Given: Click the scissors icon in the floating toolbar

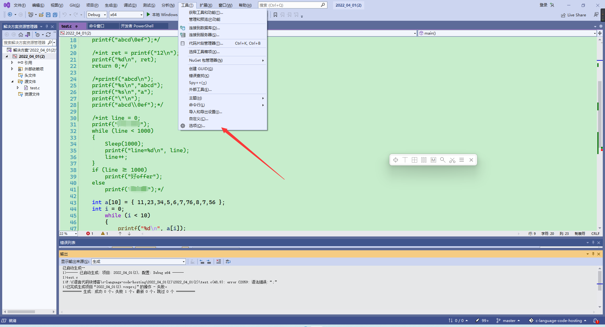Looking at the screenshot, I should (x=452, y=160).
